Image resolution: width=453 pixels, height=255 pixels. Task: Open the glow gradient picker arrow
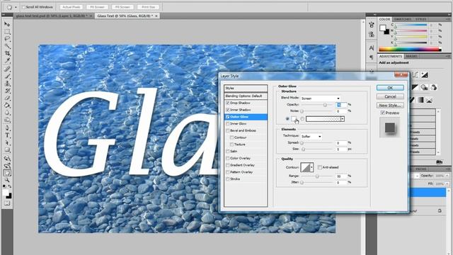(x=343, y=119)
